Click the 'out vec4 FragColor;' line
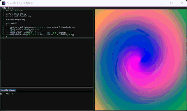Screen dimensions: 187x111 15,20
